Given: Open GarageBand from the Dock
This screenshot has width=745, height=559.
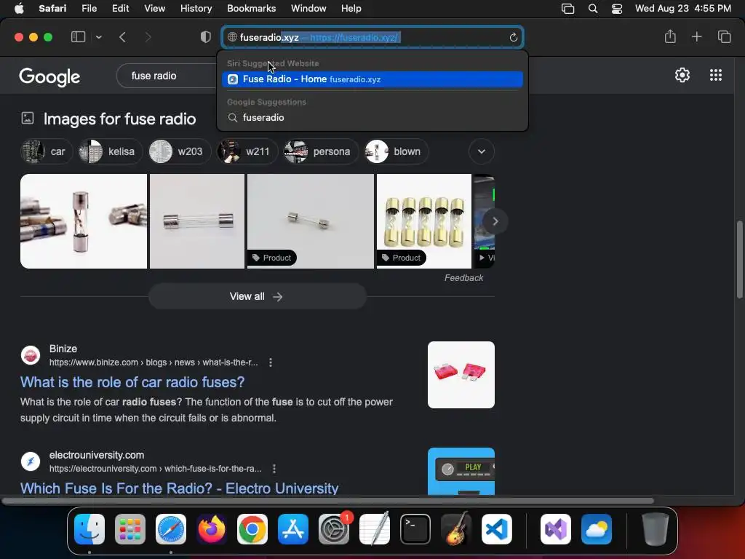Looking at the screenshot, I should pos(456,529).
